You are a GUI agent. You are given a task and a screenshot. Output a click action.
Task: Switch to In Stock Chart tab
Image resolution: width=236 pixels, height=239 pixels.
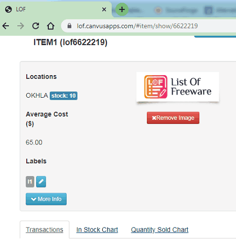pos(97,230)
